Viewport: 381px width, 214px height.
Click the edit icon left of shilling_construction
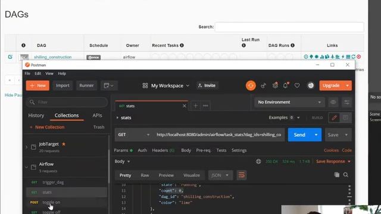[10, 57]
